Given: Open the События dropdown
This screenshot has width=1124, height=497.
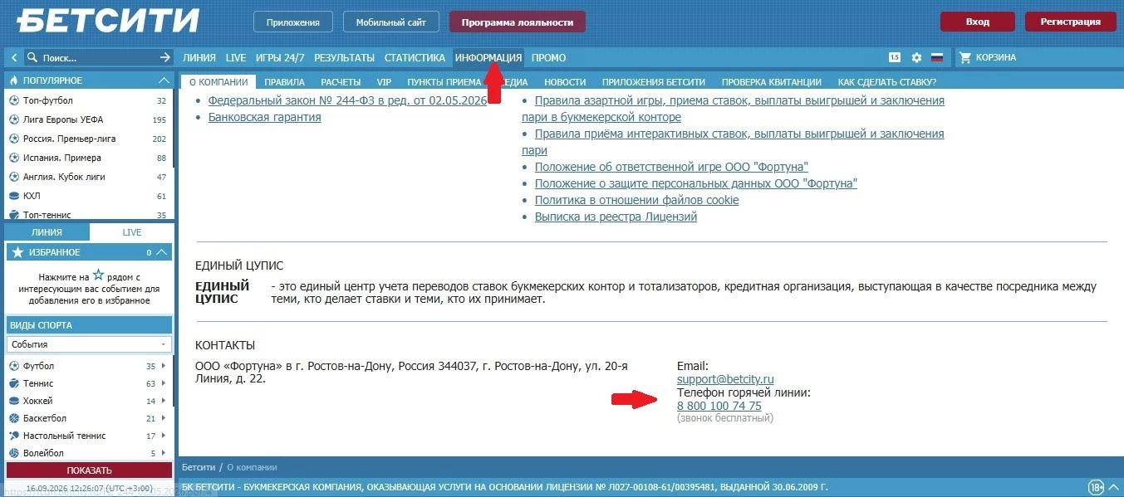Looking at the screenshot, I should coord(89,344).
